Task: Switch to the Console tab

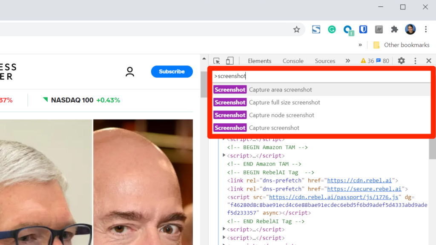Action: click(x=293, y=61)
